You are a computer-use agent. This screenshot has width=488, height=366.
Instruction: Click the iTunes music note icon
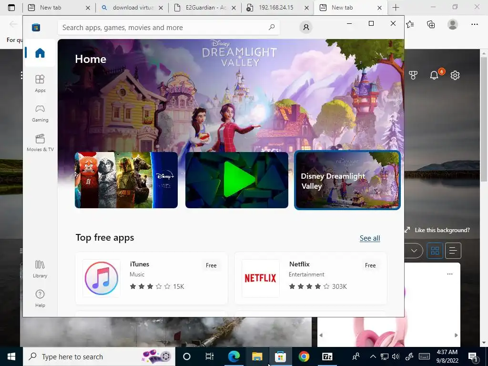point(102,278)
